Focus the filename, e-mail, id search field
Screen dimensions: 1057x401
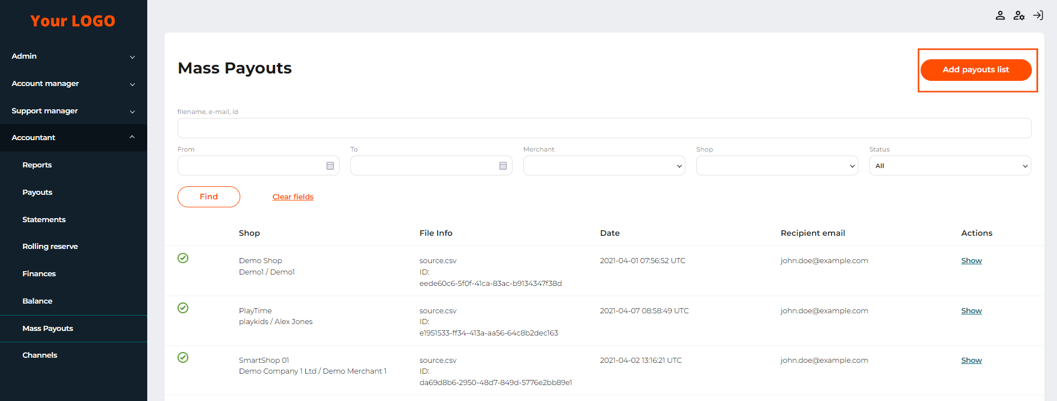(x=604, y=128)
